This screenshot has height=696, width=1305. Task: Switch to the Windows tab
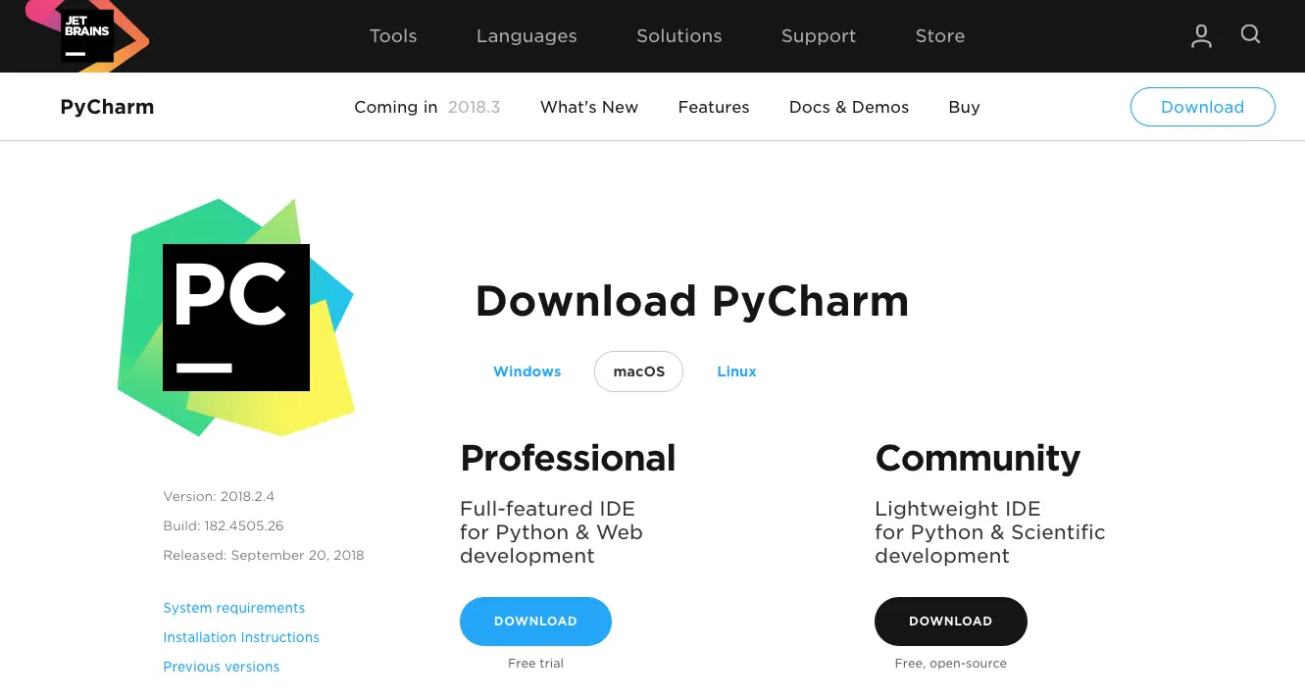point(527,372)
